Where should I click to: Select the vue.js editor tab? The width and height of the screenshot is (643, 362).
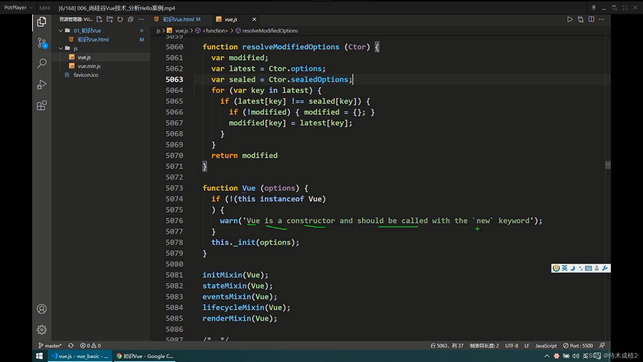(231, 19)
